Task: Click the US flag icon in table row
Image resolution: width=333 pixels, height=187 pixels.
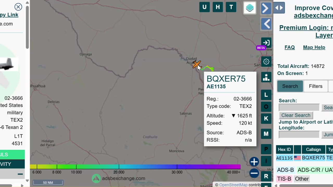Action: coord(297,158)
